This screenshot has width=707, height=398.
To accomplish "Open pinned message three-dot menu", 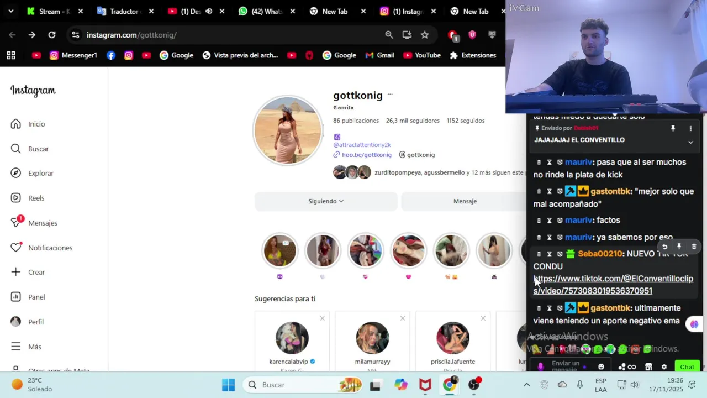I will pyautogui.click(x=690, y=129).
